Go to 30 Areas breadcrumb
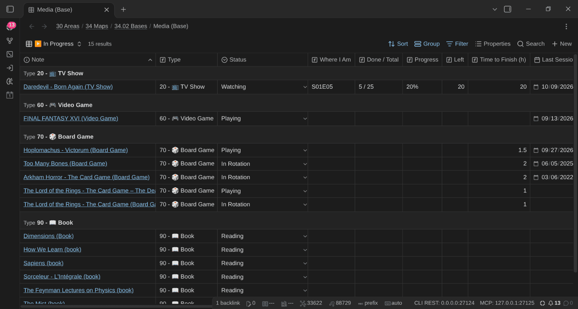 [x=67, y=26]
